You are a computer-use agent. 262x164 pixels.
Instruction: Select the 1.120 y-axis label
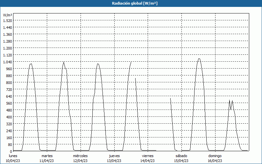(8, 55)
